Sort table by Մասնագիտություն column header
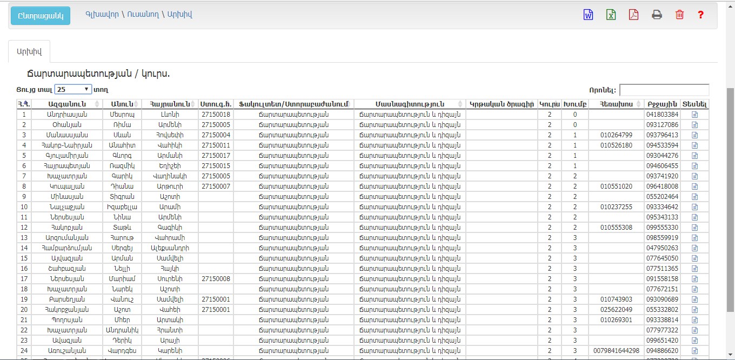This screenshot has width=735, height=360. pyautogui.click(x=409, y=104)
